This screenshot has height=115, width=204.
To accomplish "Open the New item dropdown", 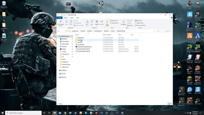I will [x=114, y=20].
